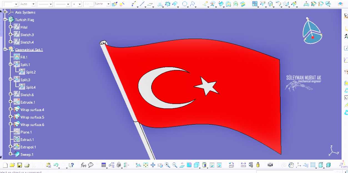Click the compass in the viewport corner
This screenshot has width=348, height=173.
[x=312, y=31]
